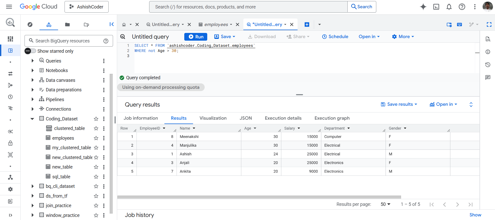Collapse the explorer panel arrow

pyautogui.click(x=111, y=24)
